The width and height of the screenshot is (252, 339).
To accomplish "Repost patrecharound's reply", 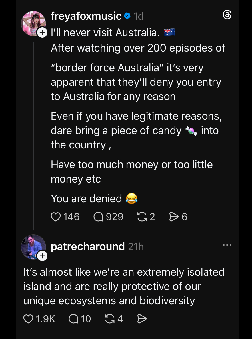I will 110,319.
